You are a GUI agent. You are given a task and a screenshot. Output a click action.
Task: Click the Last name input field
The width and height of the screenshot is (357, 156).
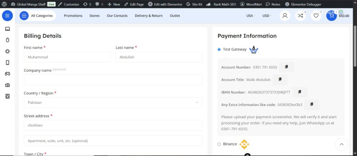(159, 57)
